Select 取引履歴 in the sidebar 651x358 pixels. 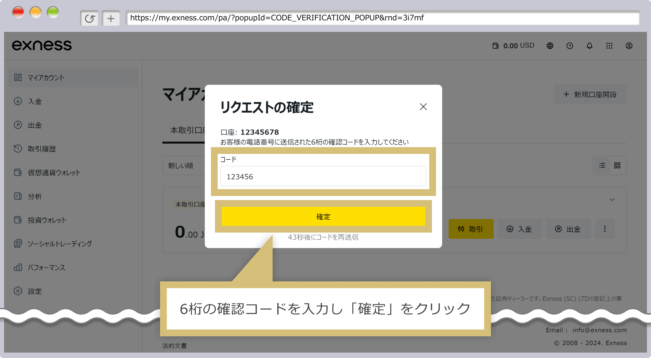(42, 149)
